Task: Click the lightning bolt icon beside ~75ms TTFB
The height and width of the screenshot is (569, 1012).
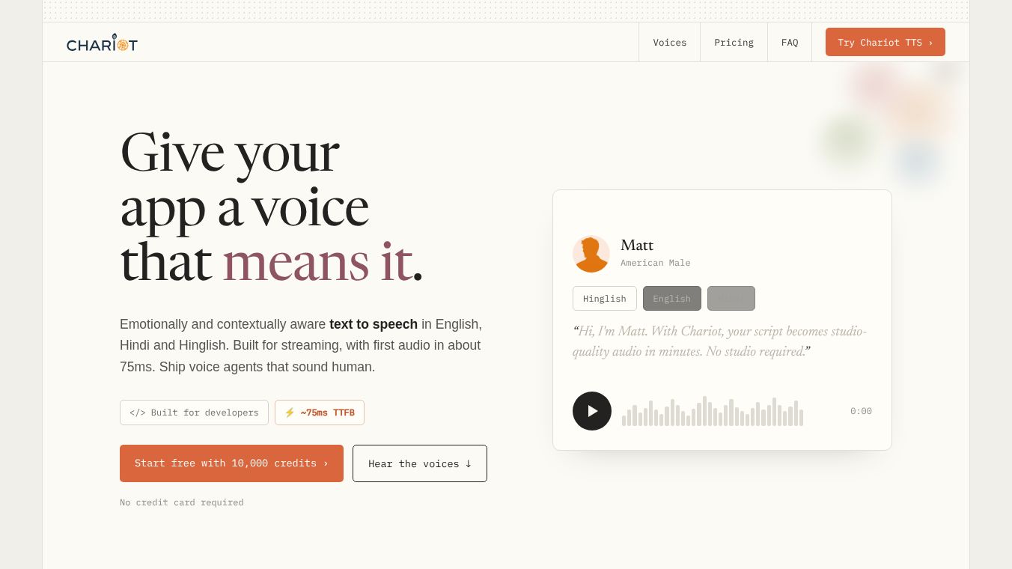Action: click(290, 413)
